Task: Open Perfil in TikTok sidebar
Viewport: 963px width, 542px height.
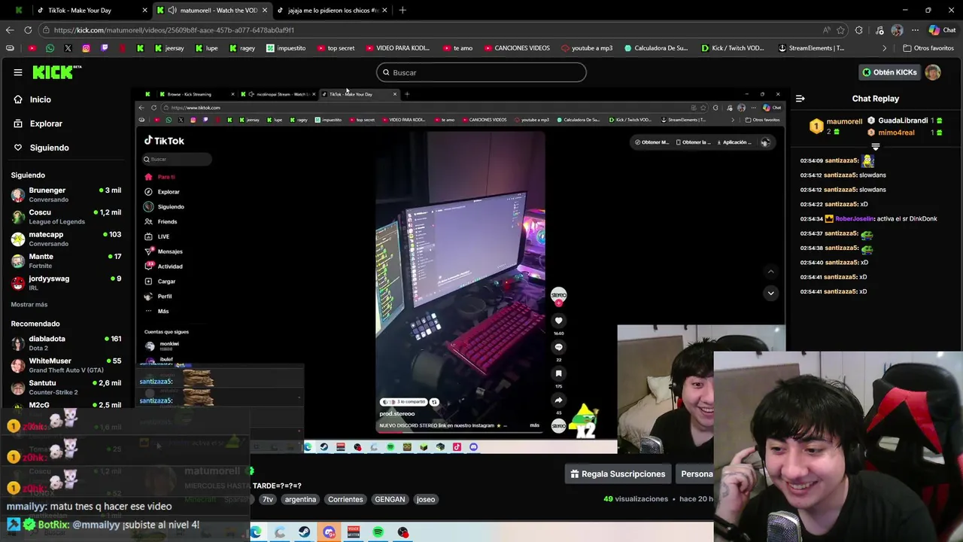Action: tap(159, 297)
